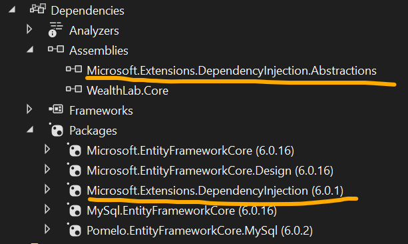Expand the Analyzers node arrow
Image resolution: width=408 pixels, height=244 pixels.
click(x=29, y=29)
